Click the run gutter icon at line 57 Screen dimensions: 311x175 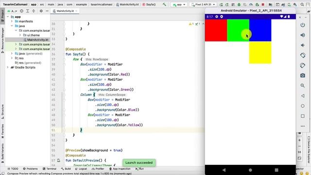coord(59,160)
